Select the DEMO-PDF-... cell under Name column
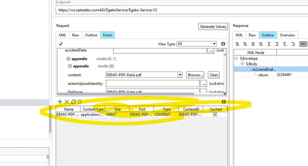308x166 pixels. (68, 114)
